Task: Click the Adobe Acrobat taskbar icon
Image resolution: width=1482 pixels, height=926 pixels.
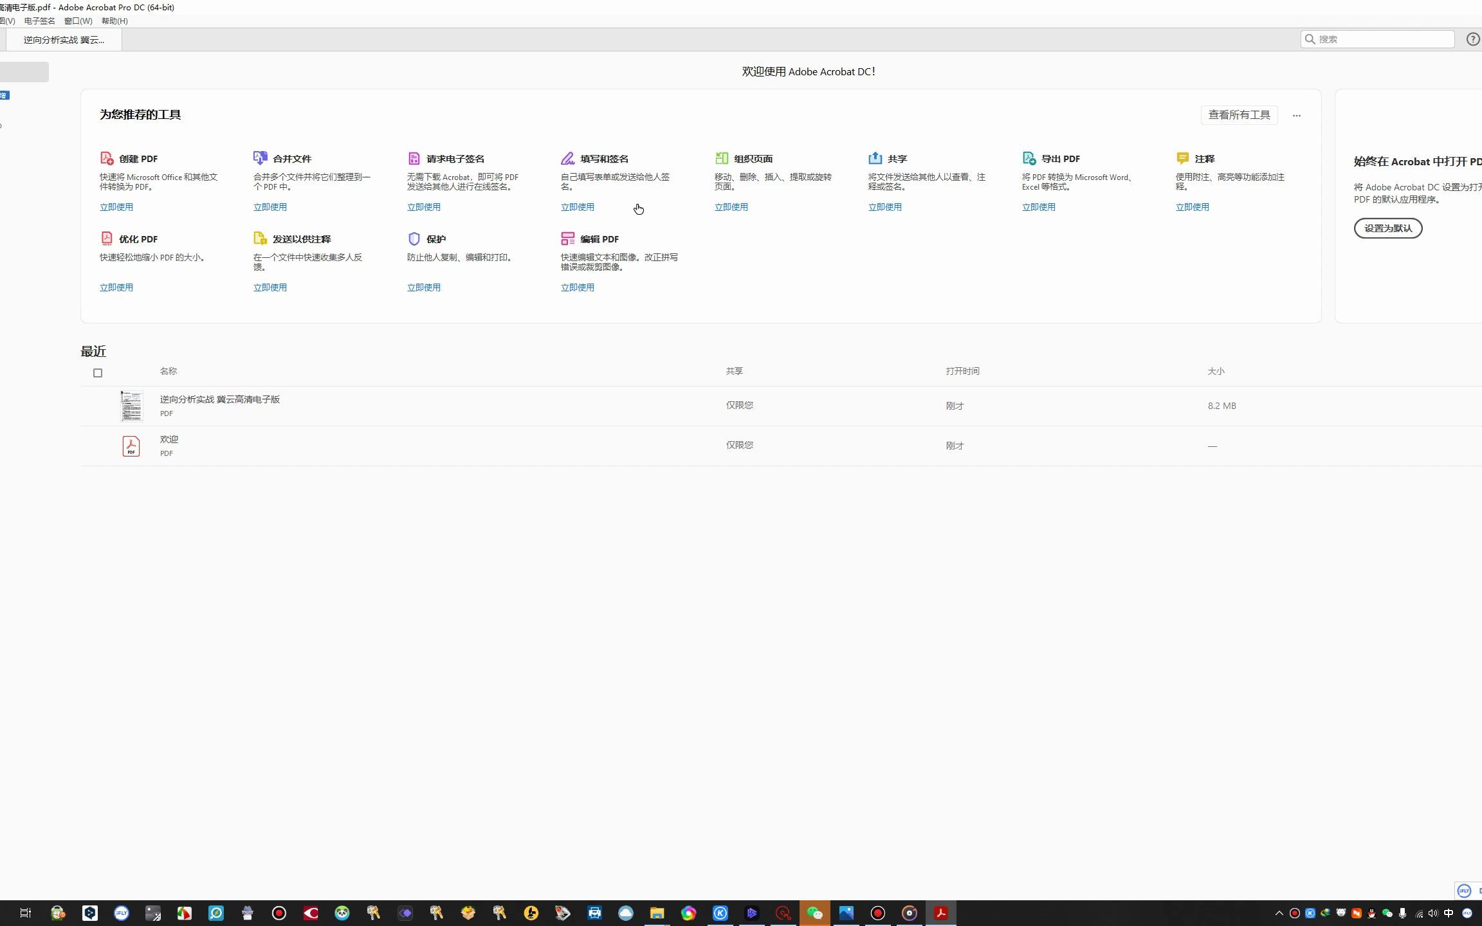Action: click(x=940, y=913)
